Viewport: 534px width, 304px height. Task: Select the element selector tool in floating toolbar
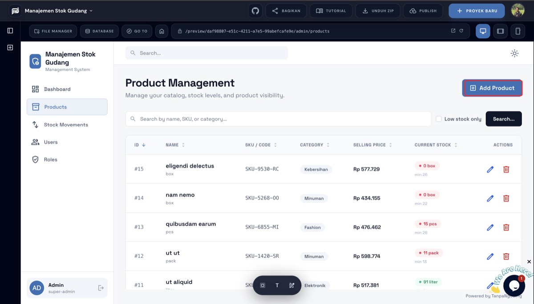[263, 285]
